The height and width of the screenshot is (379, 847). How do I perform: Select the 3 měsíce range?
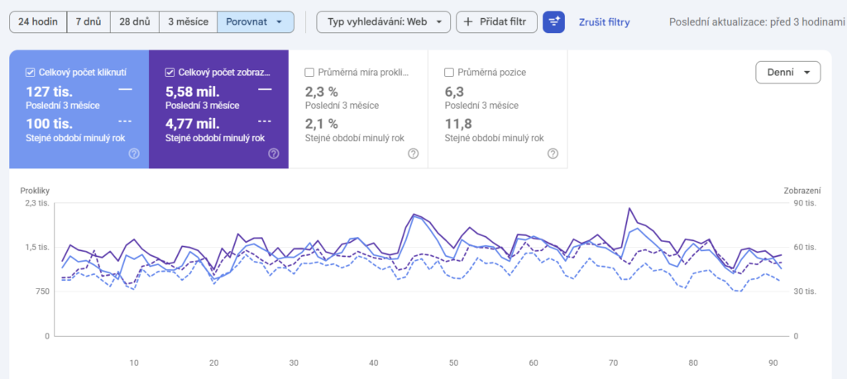(x=188, y=22)
